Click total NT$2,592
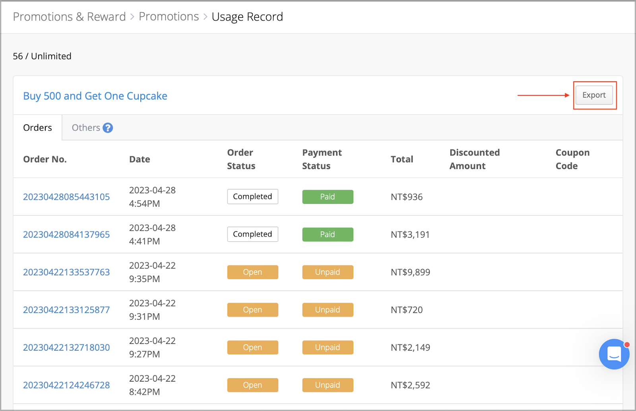Screen dimensions: 636x411 411,386
